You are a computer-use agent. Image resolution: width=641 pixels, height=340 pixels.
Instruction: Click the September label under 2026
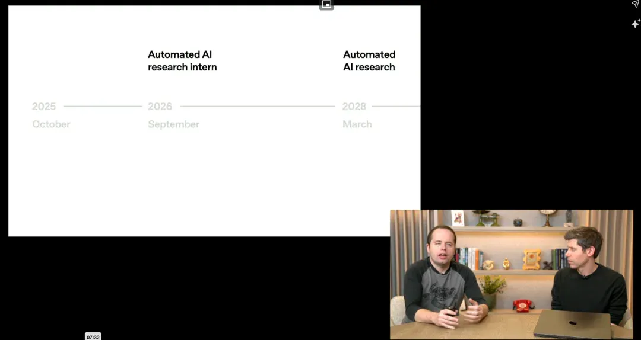[x=174, y=124]
